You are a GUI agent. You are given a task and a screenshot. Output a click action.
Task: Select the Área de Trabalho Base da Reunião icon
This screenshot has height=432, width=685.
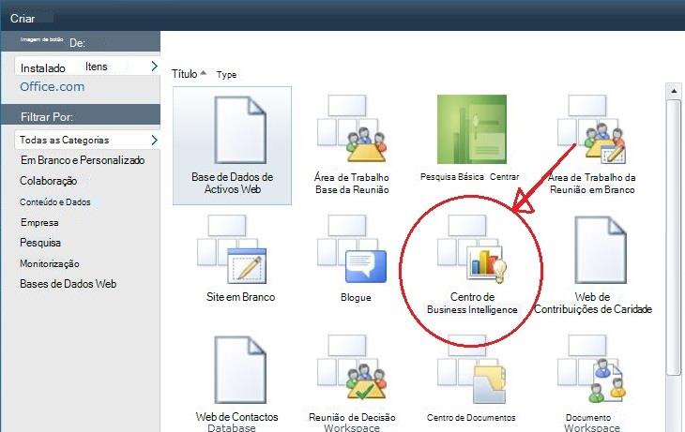click(x=352, y=129)
